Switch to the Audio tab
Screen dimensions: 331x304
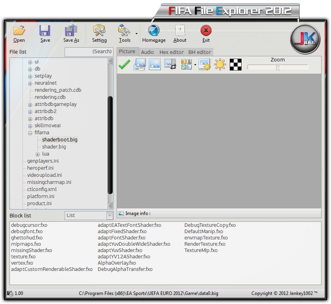point(147,52)
